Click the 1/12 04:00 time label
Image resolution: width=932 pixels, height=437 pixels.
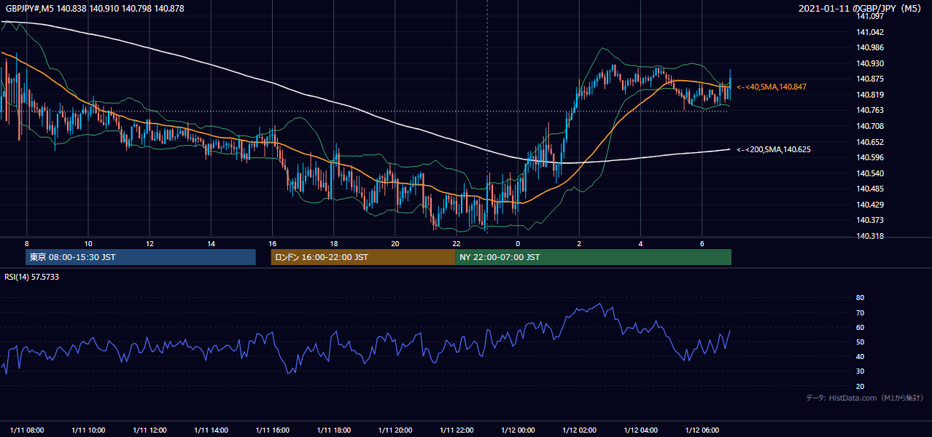tap(641, 430)
